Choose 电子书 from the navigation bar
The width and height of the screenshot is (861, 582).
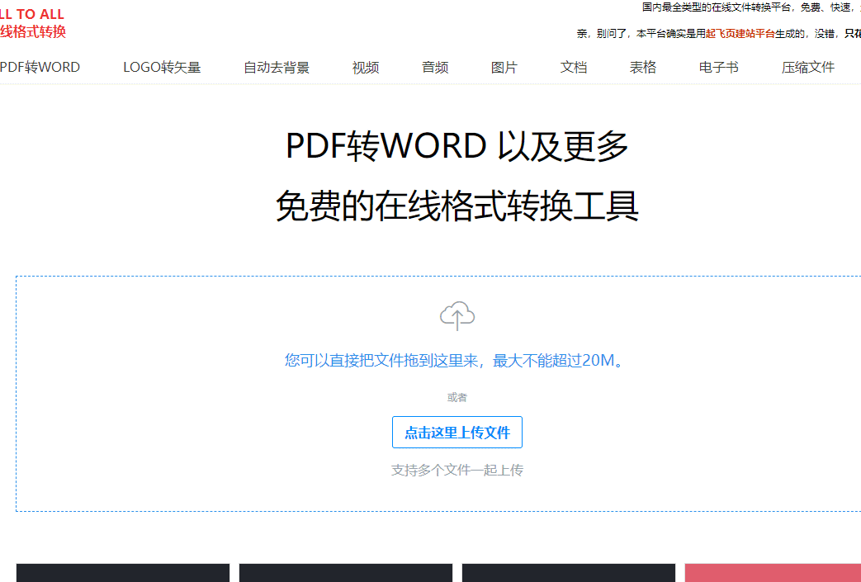(x=718, y=68)
